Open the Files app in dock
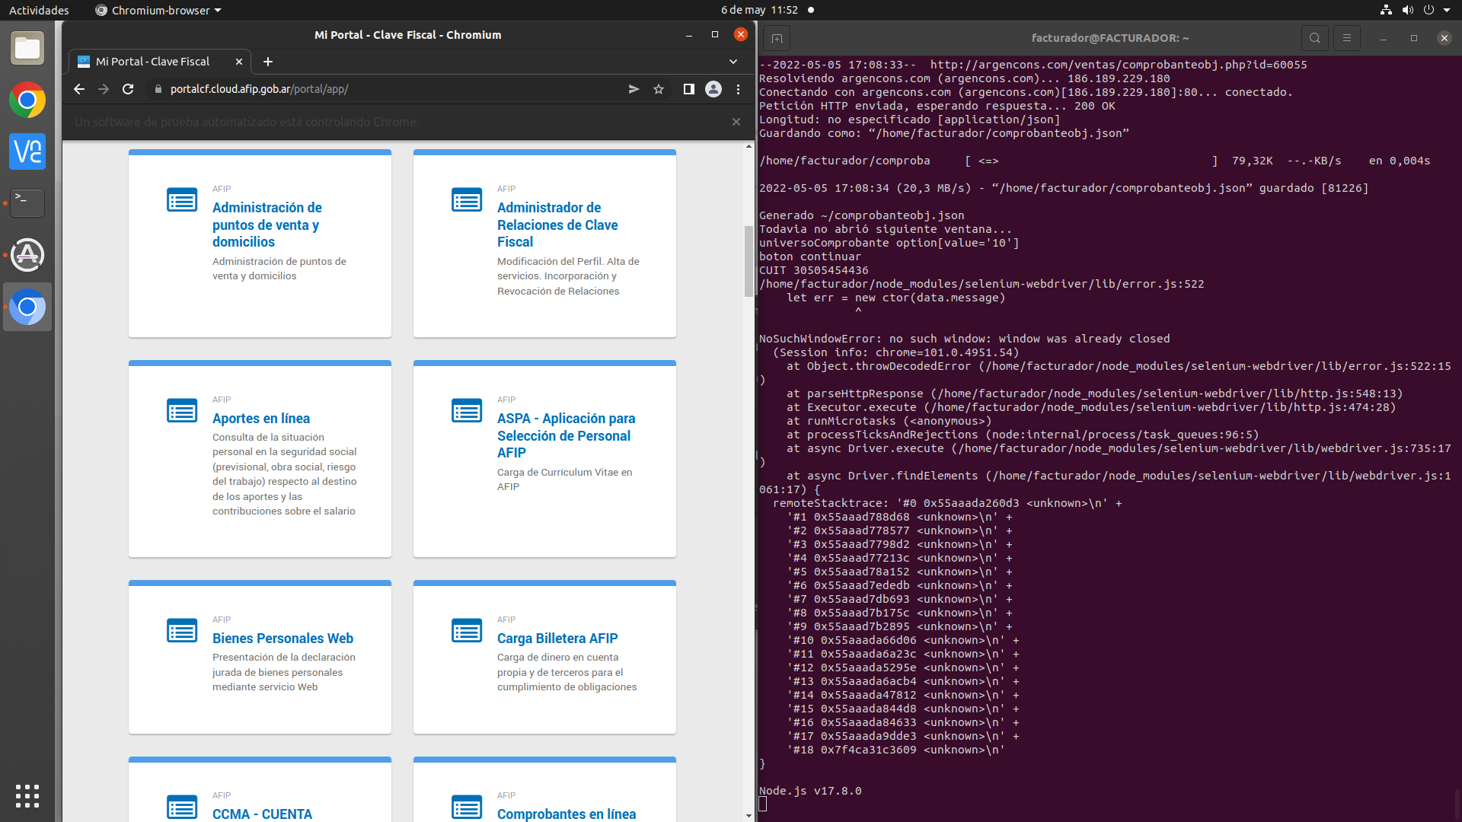 click(x=27, y=49)
